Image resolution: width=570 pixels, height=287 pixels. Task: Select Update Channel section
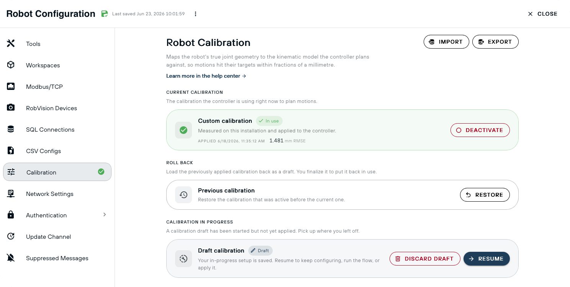point(57,236)
